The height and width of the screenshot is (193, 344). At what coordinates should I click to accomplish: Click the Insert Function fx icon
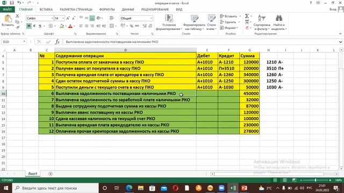[58, 42]
